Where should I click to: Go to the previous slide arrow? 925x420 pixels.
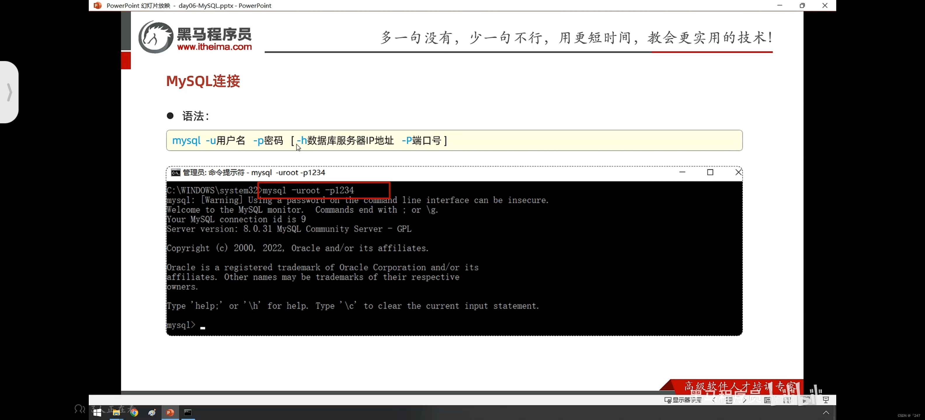714,400
